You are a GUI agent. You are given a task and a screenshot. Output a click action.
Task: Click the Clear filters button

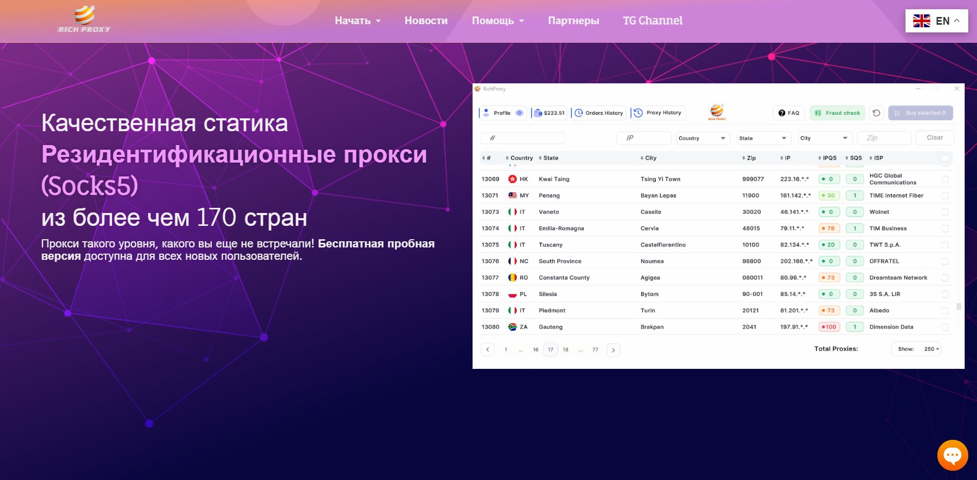pos(935,138)
